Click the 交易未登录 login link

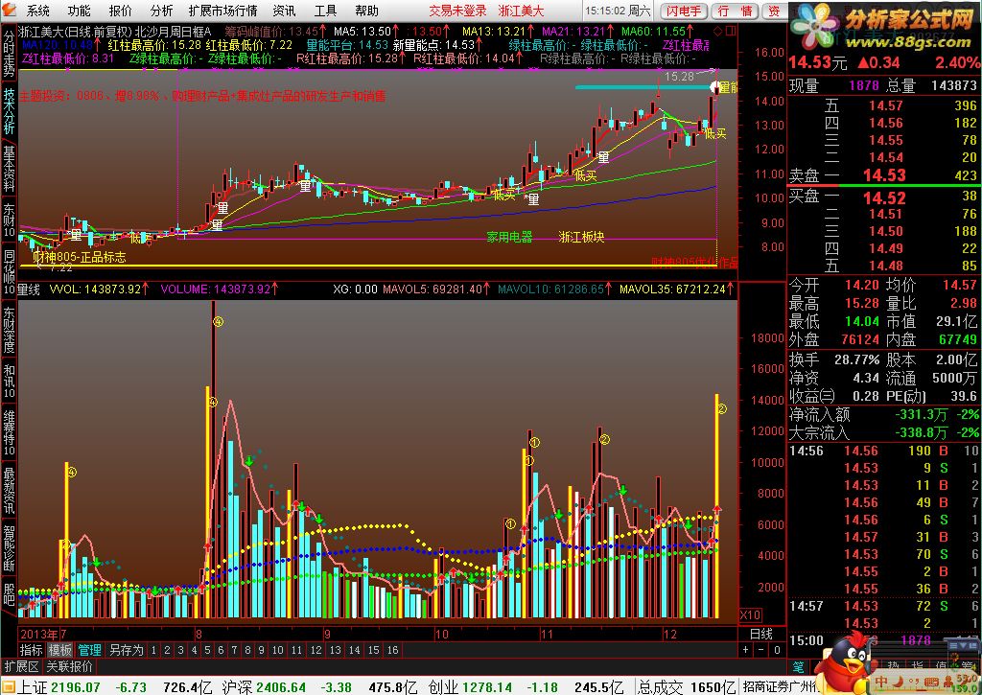[x=457, y=11]
